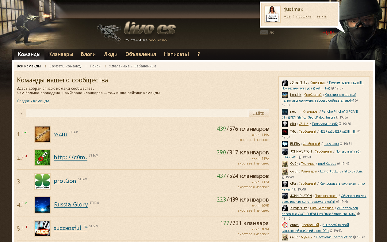The height and width of the screenshot is (242, 387).
Task: Open Почувствуй себя ГЕРОЕМ!!! post link
Action: click(321, 154)
